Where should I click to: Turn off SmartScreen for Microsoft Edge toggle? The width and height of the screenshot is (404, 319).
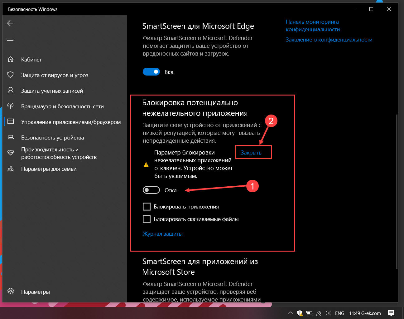point(151,72)
